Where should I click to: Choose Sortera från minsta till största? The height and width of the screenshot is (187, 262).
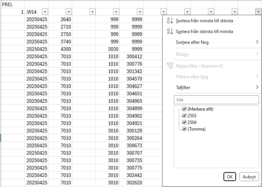pos(204,21)
